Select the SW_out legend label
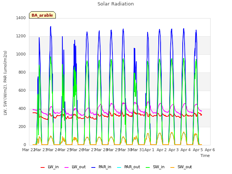 click(185, 167)
